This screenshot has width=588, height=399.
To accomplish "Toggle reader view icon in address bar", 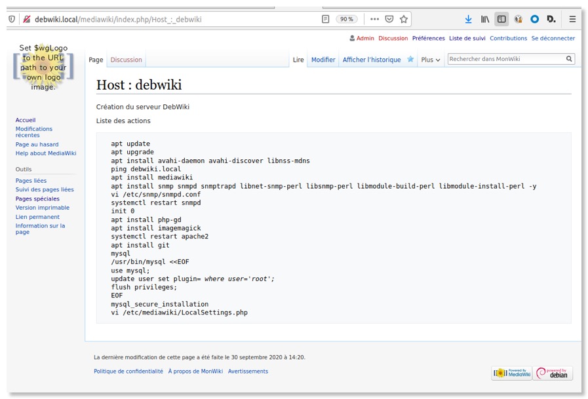I will coord(326,20).
